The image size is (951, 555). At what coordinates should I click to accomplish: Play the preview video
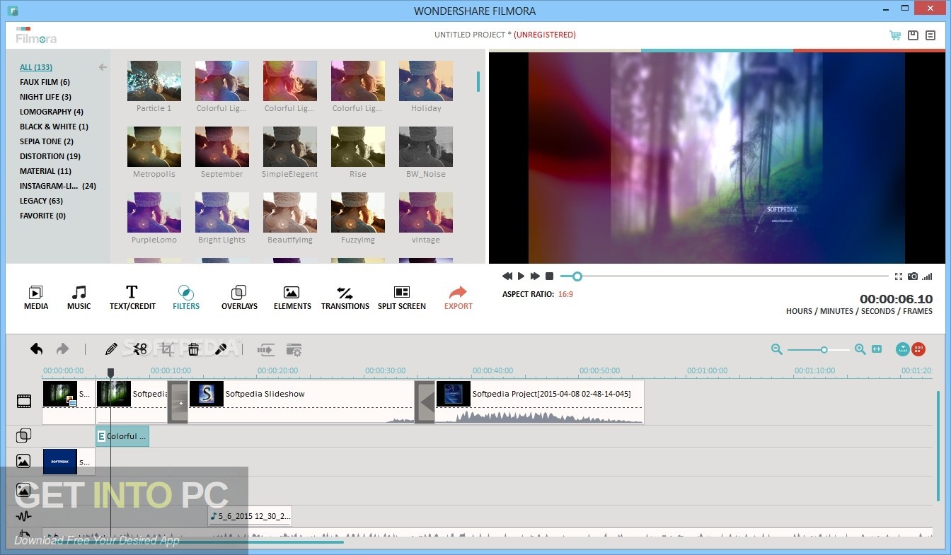(521, 276)
